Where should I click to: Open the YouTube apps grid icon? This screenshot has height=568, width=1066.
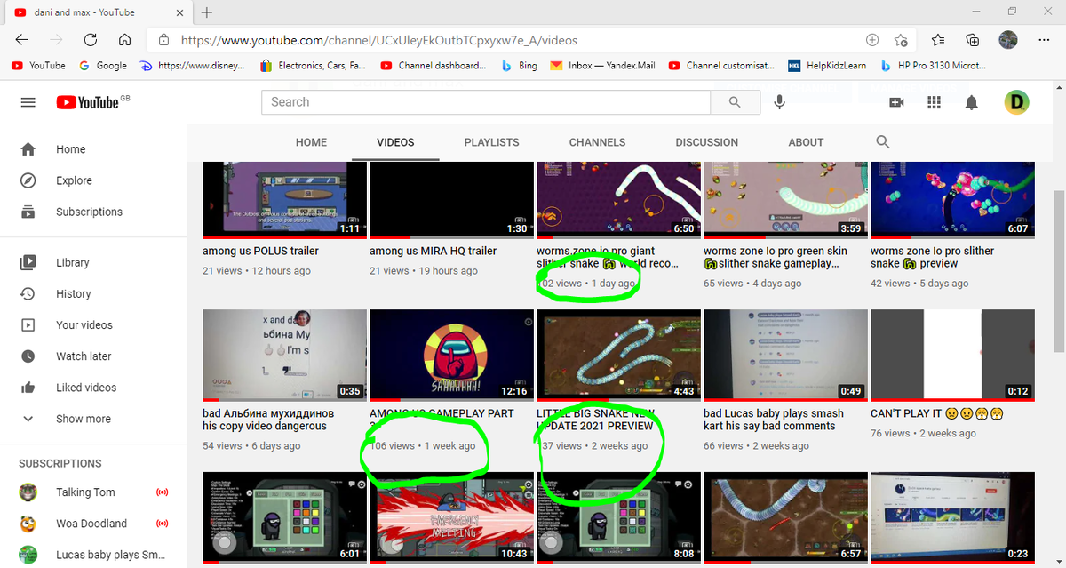pos(934,102)
